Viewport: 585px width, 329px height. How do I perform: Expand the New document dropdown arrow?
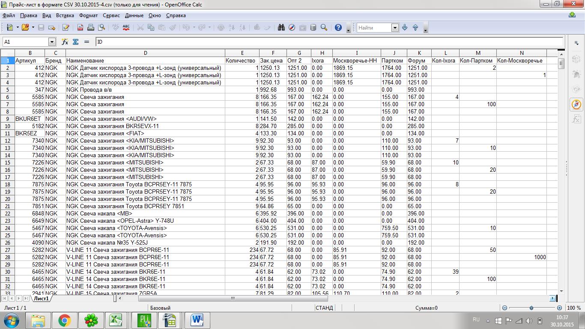point(18,27)
